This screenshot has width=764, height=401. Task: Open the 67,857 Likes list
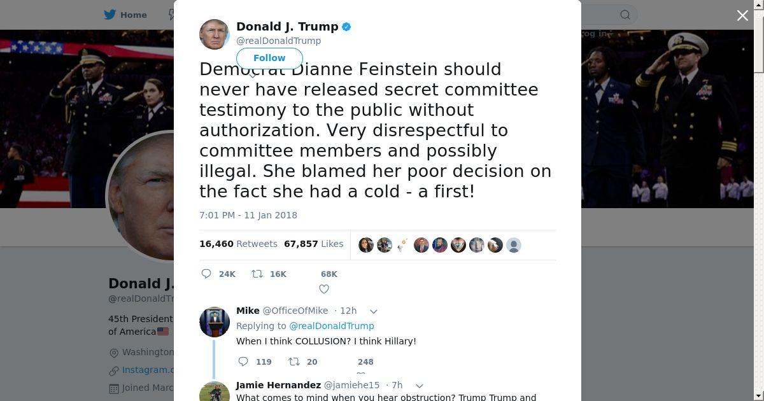tap(314, 244)
